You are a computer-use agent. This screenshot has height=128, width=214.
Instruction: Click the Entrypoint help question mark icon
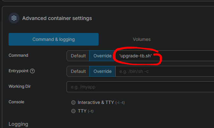(32, 71)
